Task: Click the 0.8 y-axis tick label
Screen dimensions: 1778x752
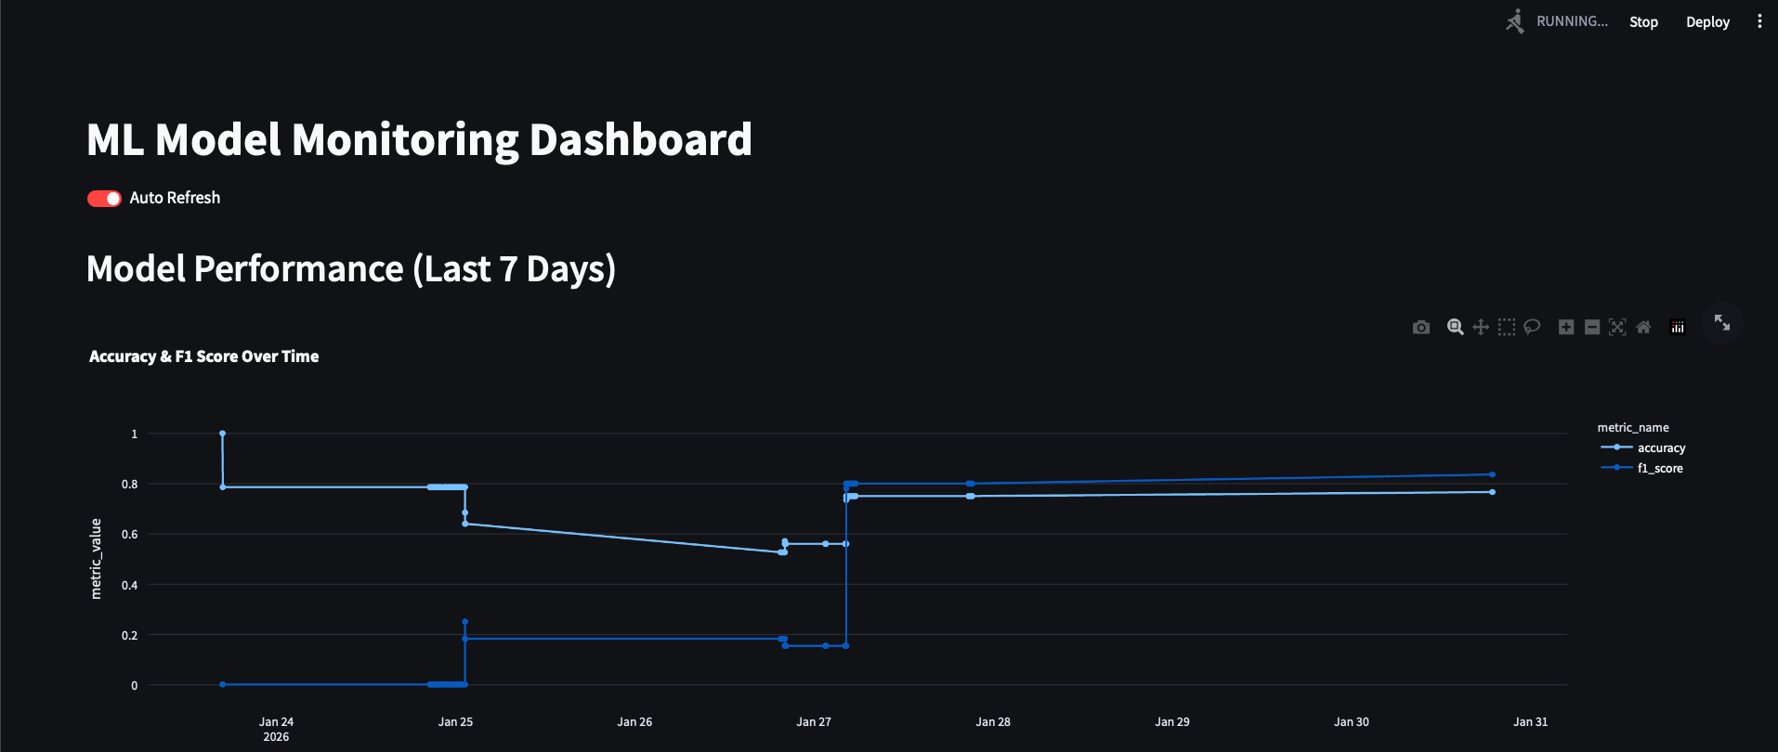Action: (x=129, y=484)
